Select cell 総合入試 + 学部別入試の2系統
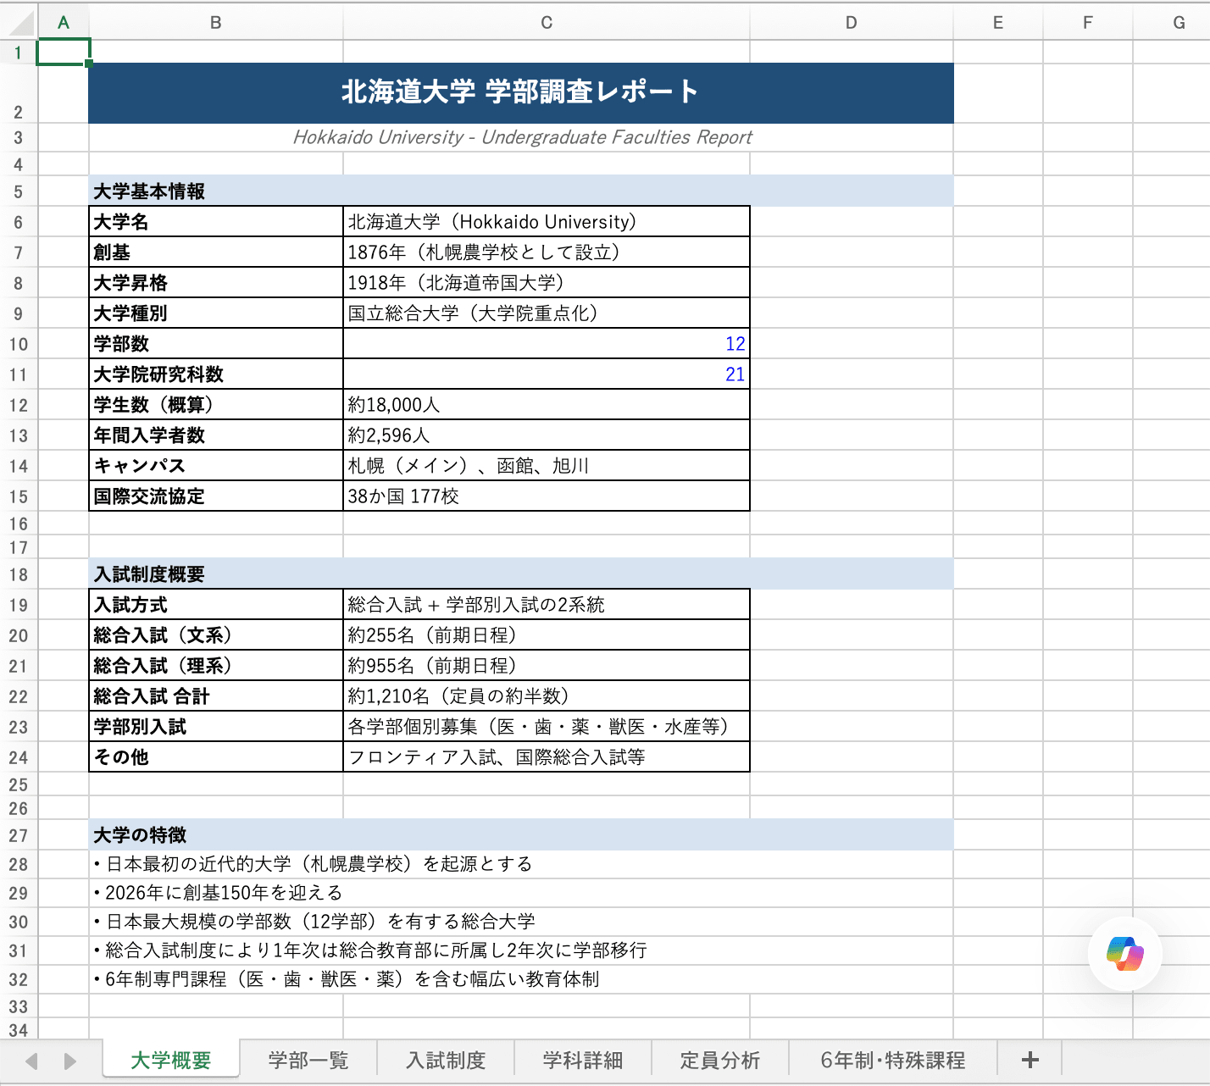 tap(547, 605)
